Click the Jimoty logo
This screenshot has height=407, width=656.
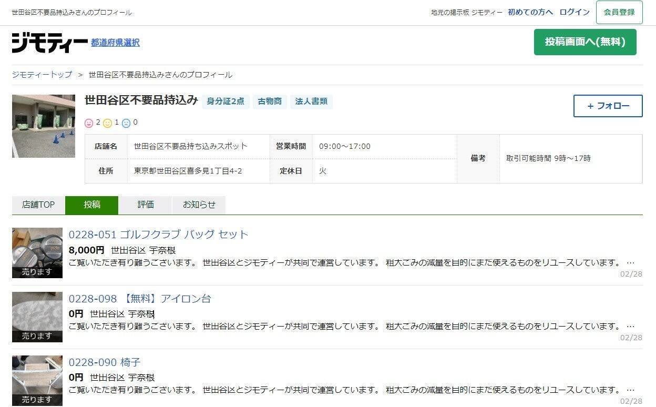49,43
